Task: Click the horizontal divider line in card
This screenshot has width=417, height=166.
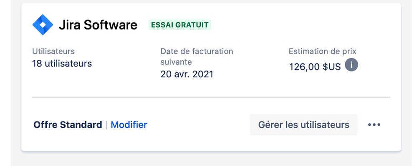Action: (x=211, y=97)
